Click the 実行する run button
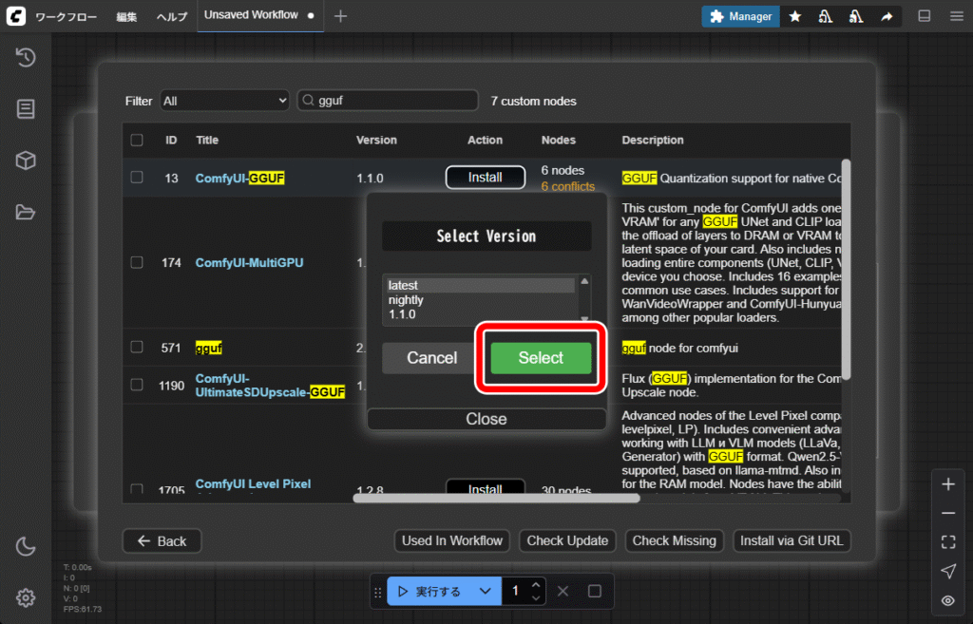973x624 pixels. click(x=431, y=591)
